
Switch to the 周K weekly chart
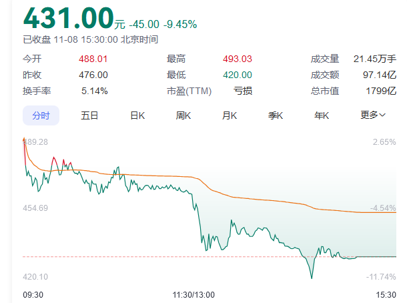pos(183,115)
